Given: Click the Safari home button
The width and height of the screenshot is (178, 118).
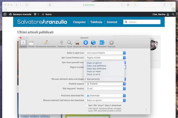Looking at the screenshot, I should (x=50, y=5).
